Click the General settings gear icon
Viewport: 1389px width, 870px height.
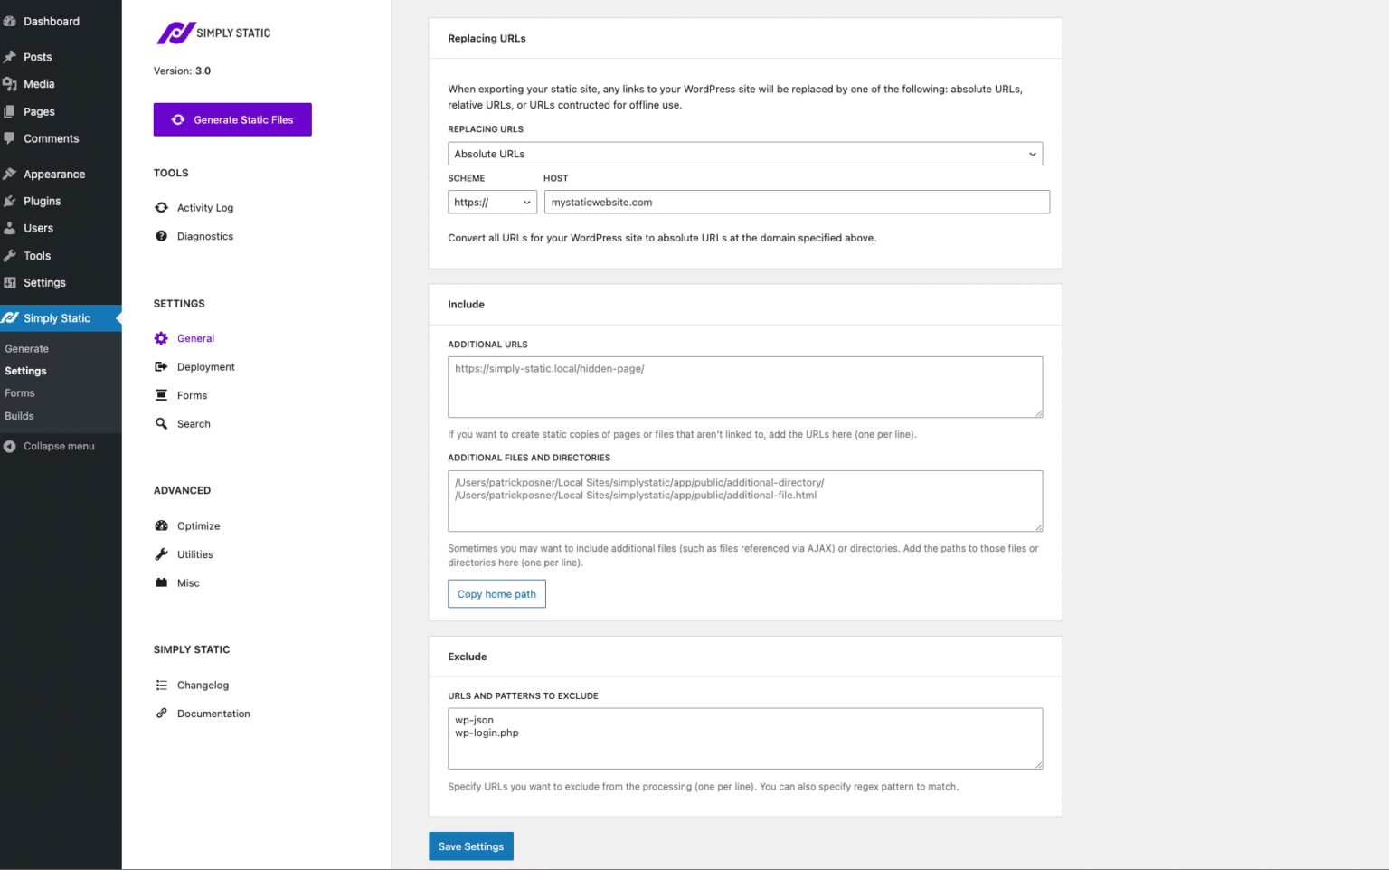click(x=161, y=338)
